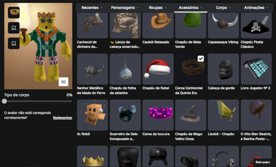
Task: Click the Chapéu de Natal item name
Action: click(156, 88)
